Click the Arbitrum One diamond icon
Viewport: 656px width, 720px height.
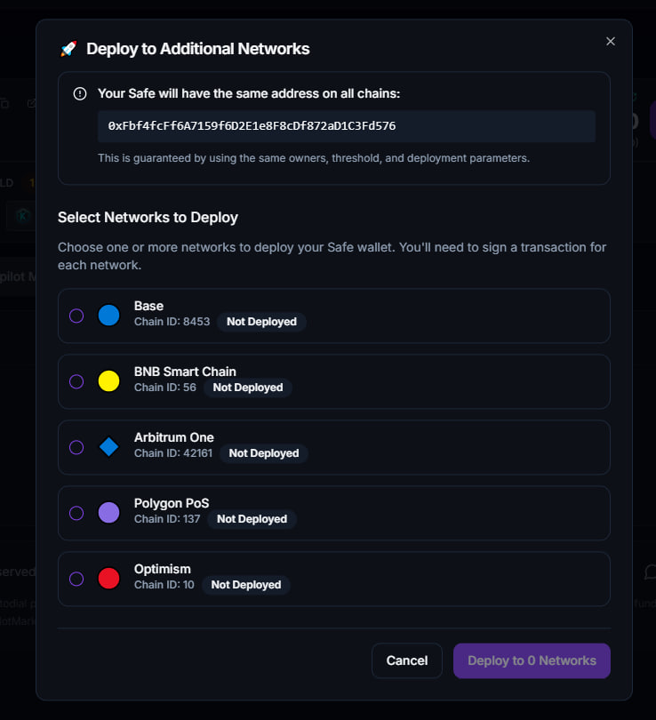tap(108, 447)
